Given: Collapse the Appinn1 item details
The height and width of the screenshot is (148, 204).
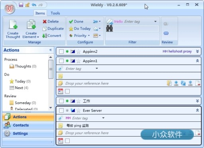Looking at the screenshot, I should (x=198, y=61).
